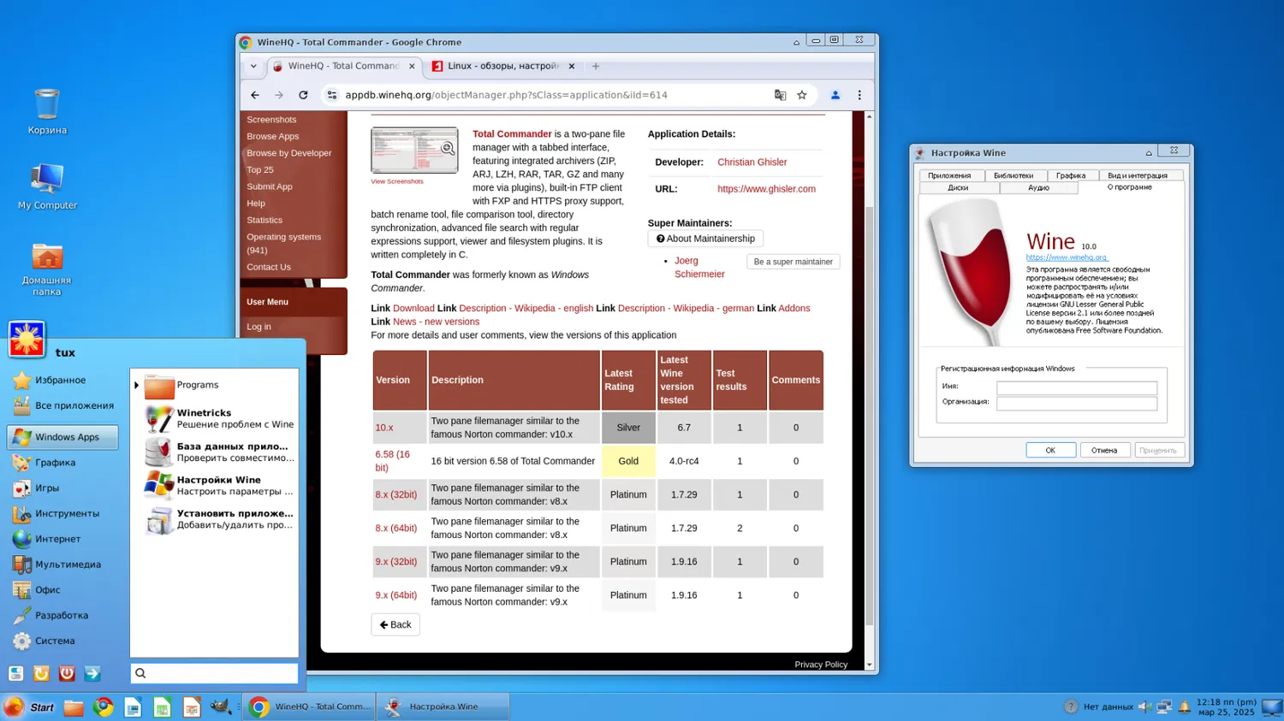
Task: Open the winehq.org link in Wine dialog
Action: pos(1067,257)
